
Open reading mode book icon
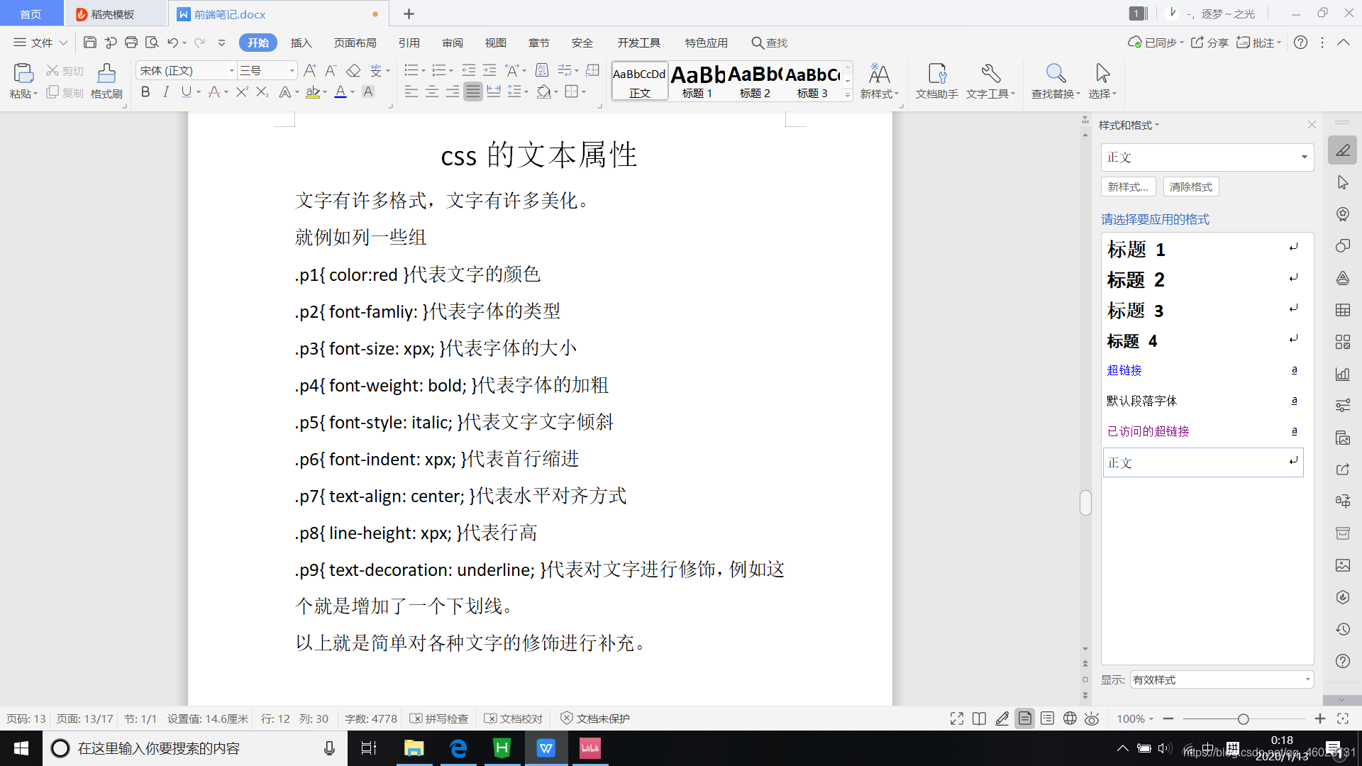(979, 718)
